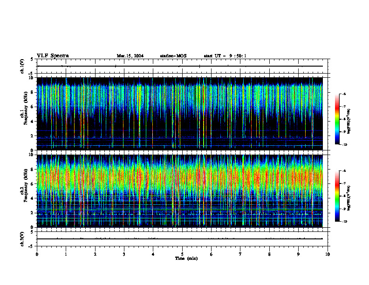This screenshot has height=285, width=369.
Task: Click Time axis tick label "10" at the end
Action: (x=328, y=254)
